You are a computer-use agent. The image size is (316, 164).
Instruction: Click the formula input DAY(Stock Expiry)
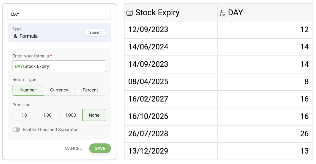coord(59,66)
